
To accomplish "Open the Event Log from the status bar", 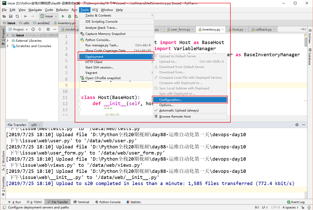I will tap(296, 202).
